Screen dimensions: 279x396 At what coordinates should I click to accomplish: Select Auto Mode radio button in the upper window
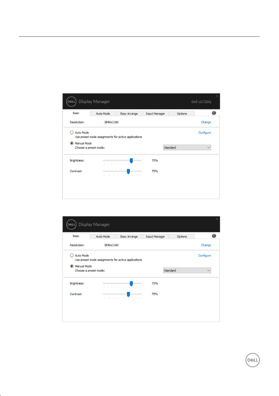(72, 133)
